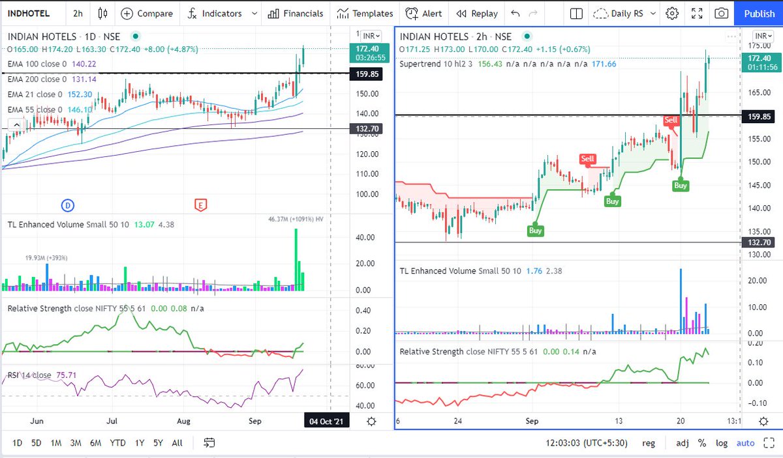This screenshot has height=458, width=783.
Task: Click the 132.70 price line label on right chart
Action: (x=757, y=242)
